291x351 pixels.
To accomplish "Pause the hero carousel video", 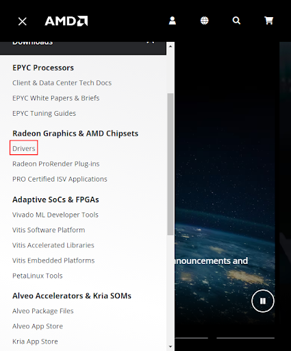I will pyautogui.click(x=263, y=301).
